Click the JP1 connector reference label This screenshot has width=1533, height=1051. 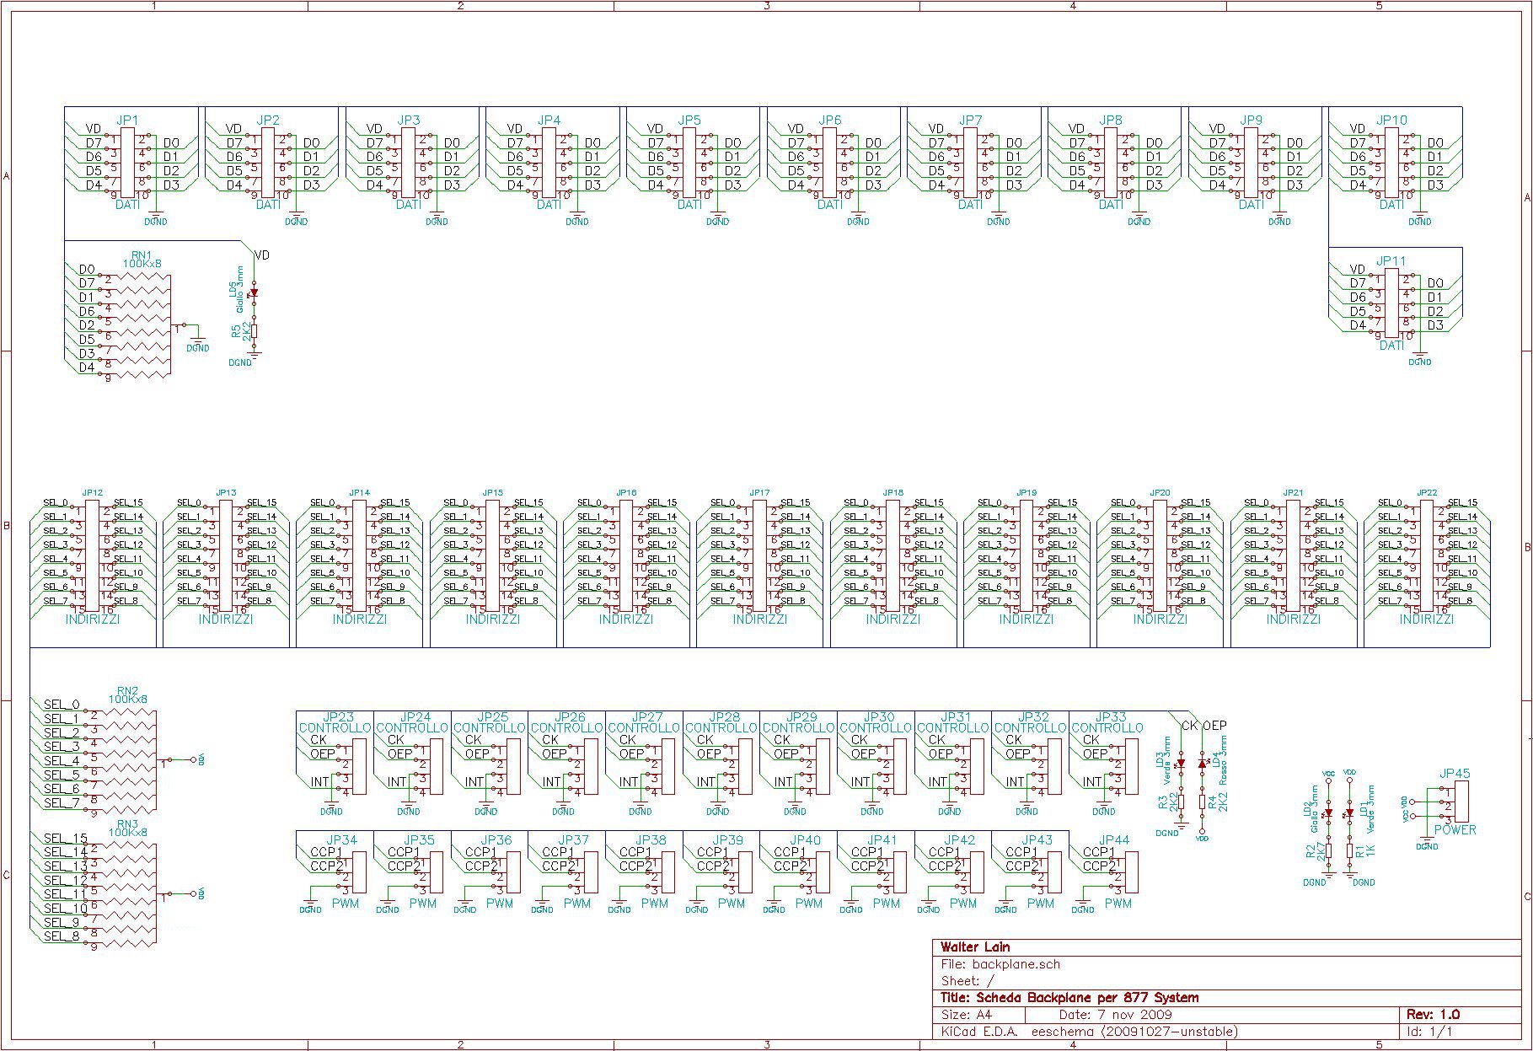(127, 121)
